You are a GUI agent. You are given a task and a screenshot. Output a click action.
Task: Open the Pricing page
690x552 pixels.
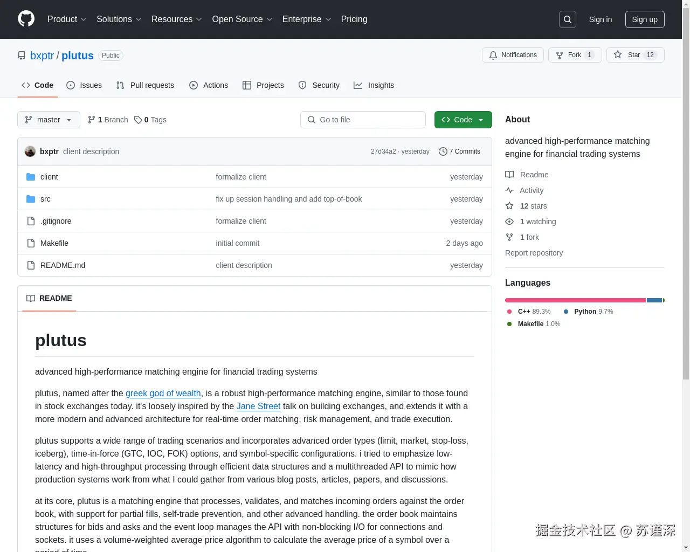point(354,19)
